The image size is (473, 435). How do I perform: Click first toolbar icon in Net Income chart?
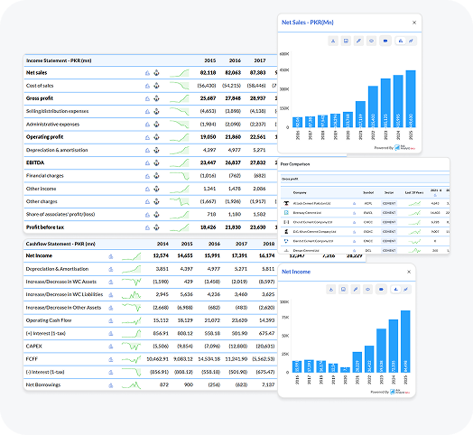click(331, 290)
